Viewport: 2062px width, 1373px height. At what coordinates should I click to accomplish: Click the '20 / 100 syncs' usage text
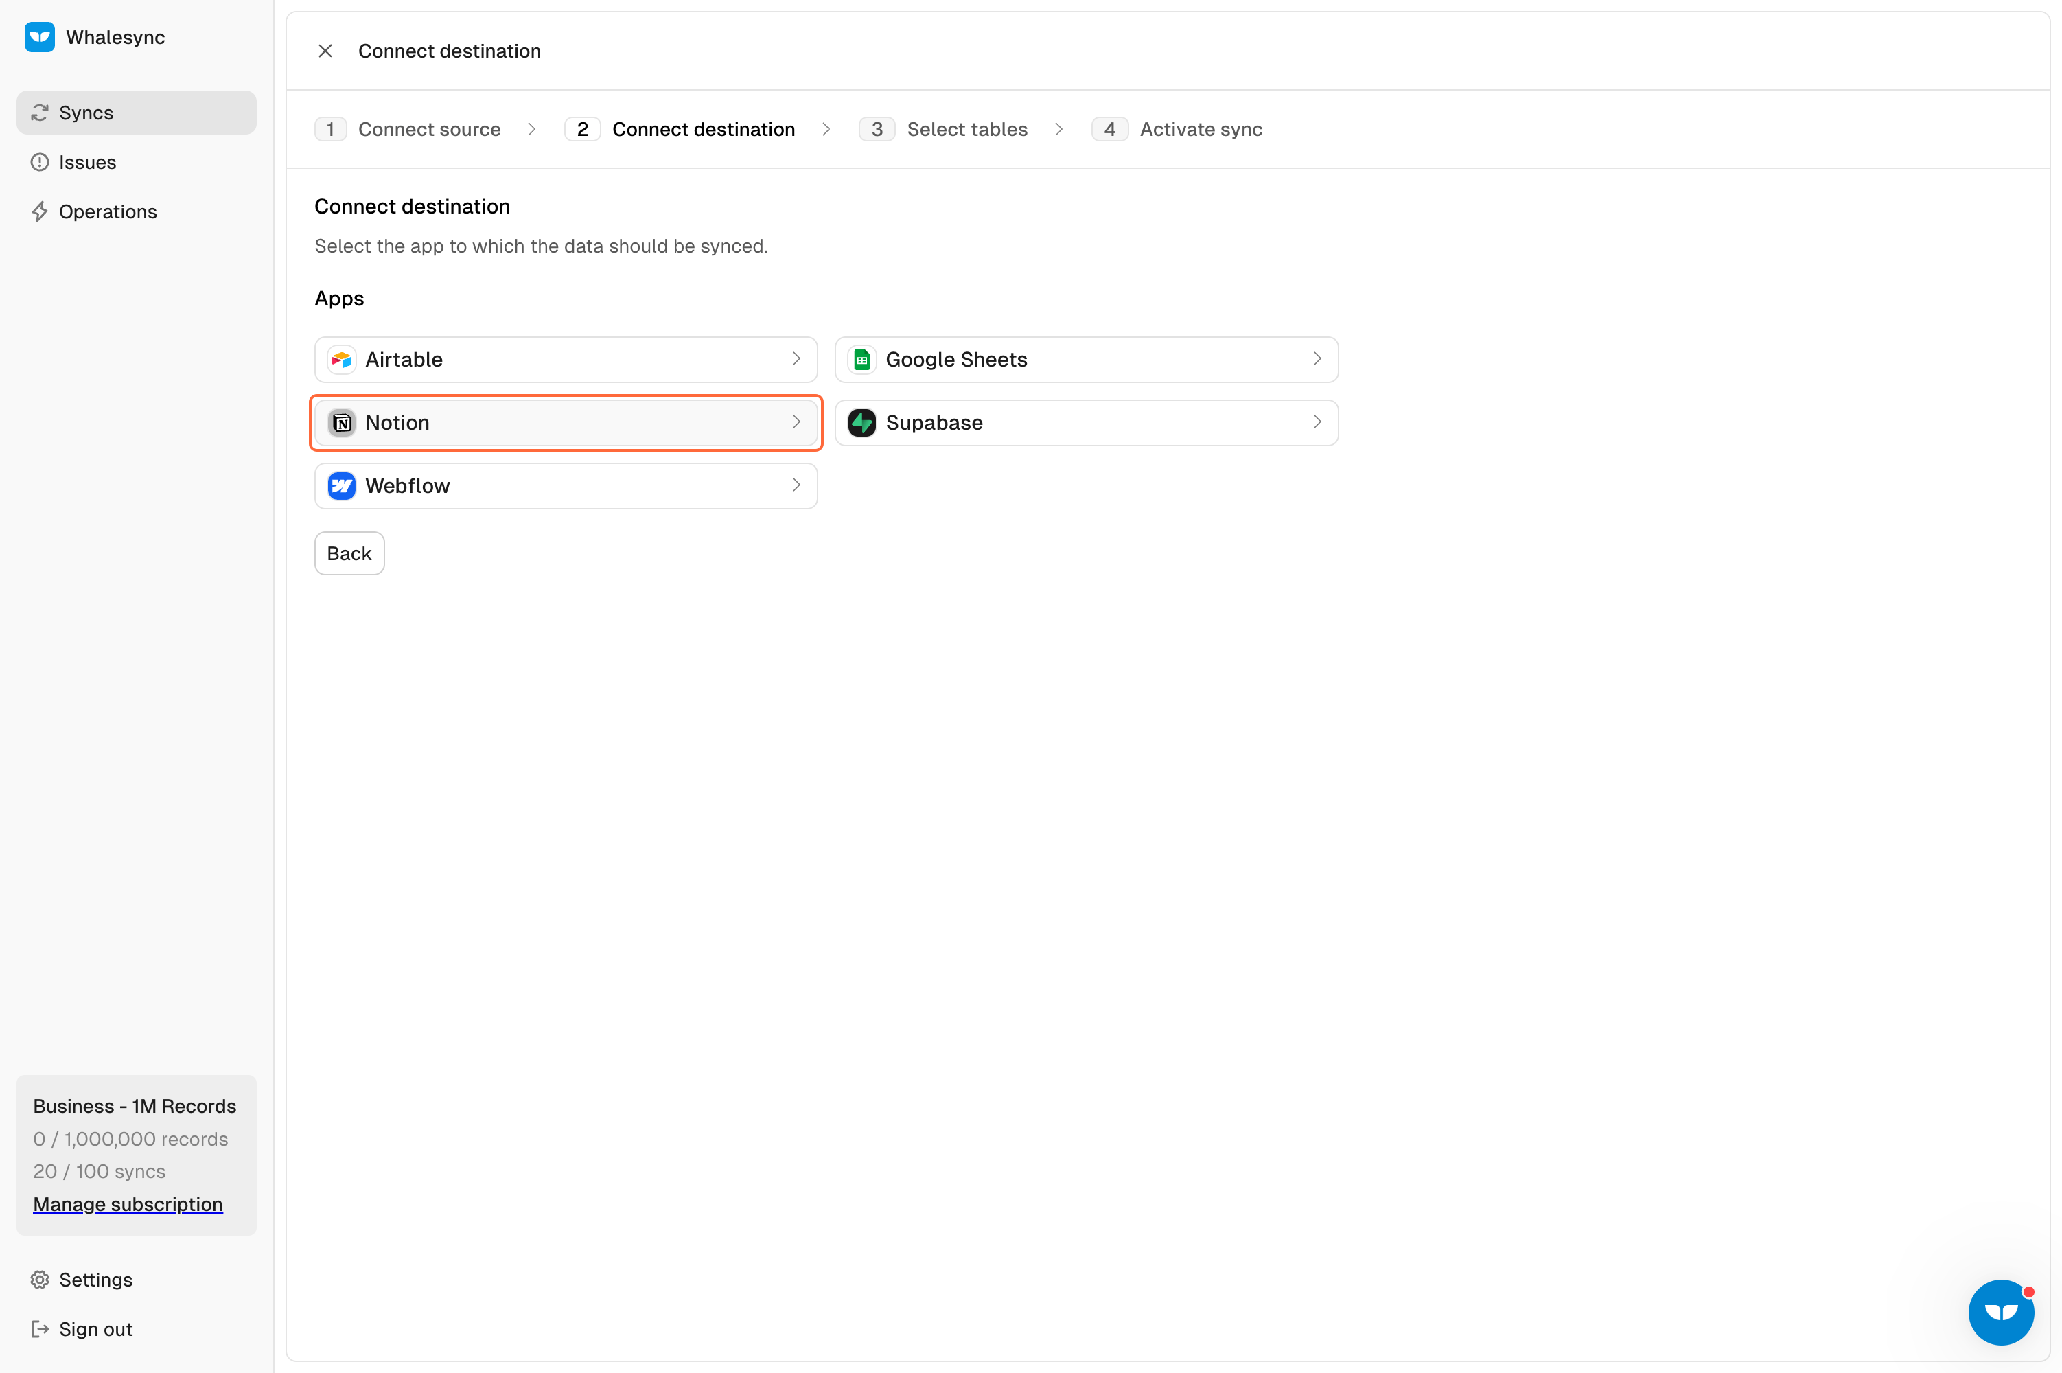click(x=99, y=1172)
